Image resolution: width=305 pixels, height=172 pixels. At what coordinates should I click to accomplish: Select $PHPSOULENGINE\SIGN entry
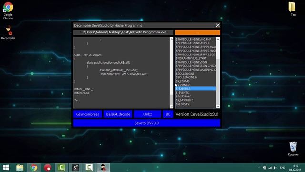pyautogui.click(x=195, y=62)
